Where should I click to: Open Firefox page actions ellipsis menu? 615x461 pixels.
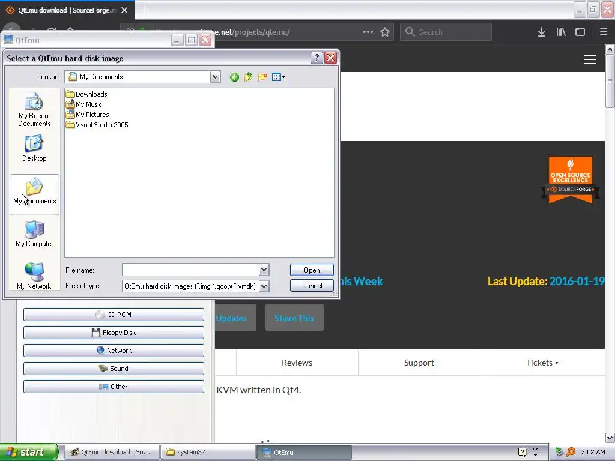tap(368, 32)
